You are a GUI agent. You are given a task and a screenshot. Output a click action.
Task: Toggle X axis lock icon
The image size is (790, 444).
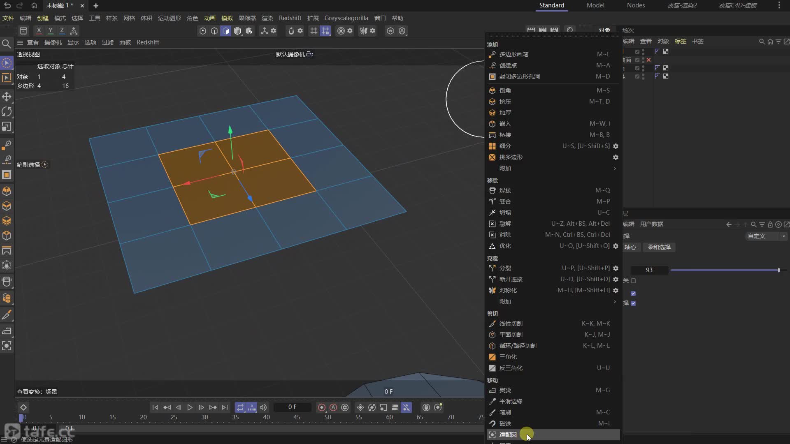tap(39, 30)
